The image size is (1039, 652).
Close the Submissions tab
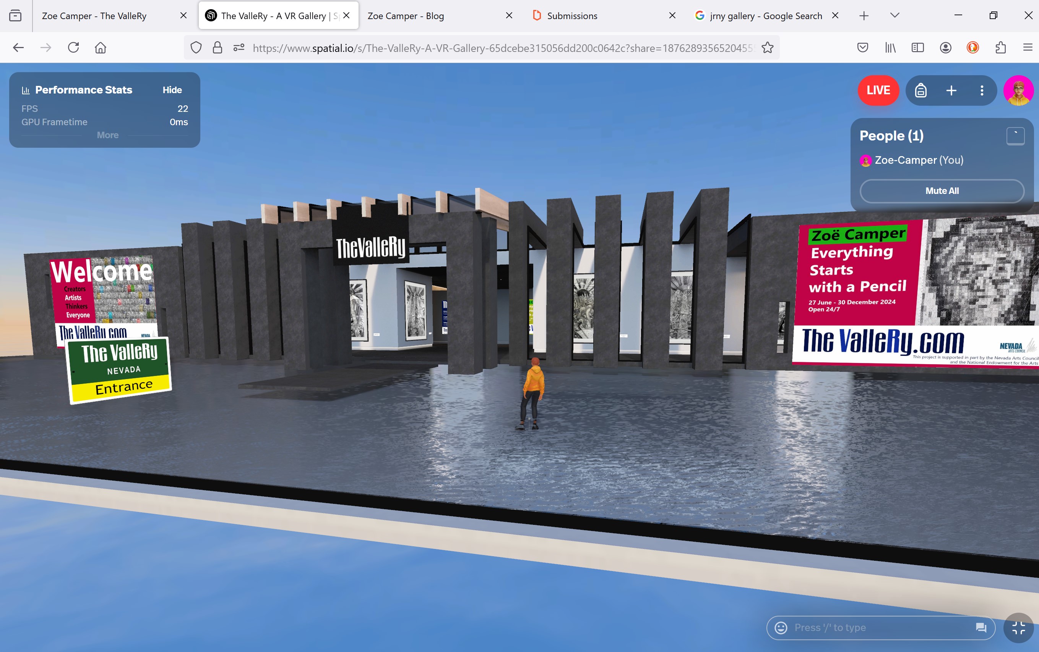(x=672, y=16)
